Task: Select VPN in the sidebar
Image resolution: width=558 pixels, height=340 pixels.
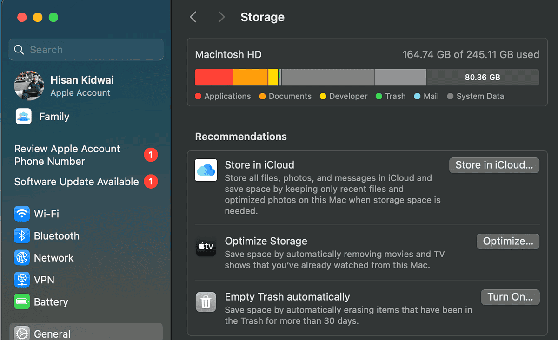Action: (x=86, y=280)
